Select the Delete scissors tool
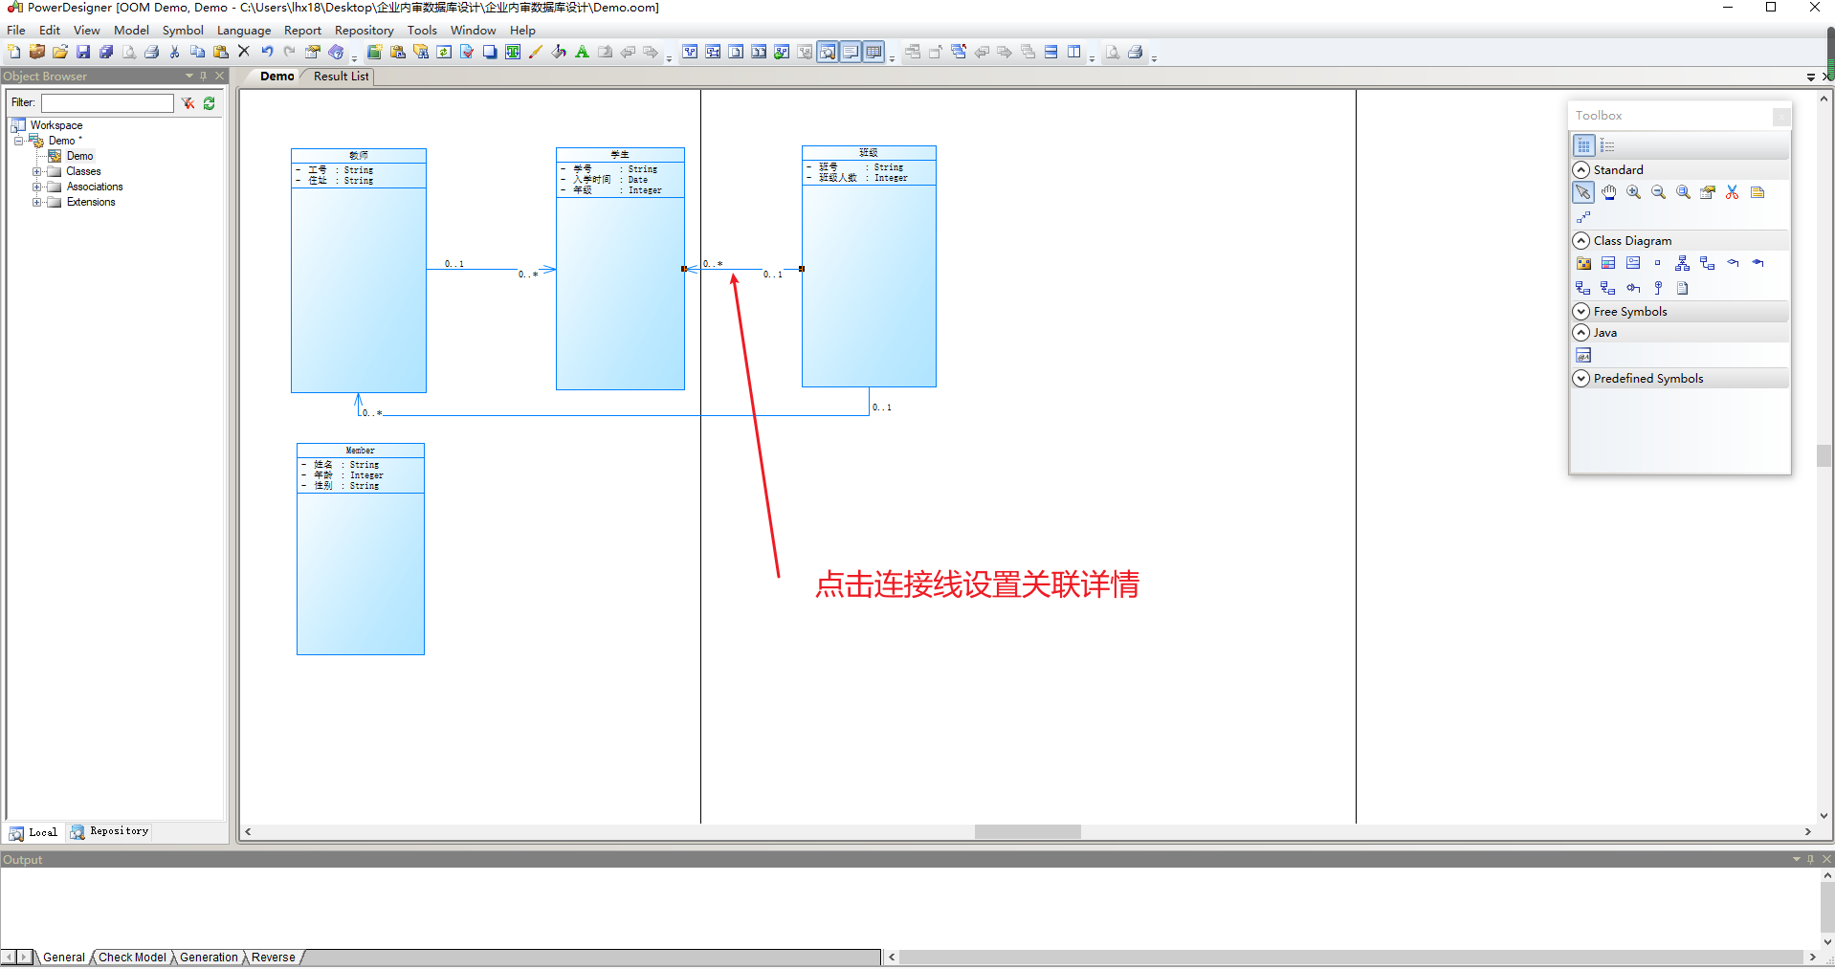The height and width of the screenshot is (969, 1835). point(1732,192)
